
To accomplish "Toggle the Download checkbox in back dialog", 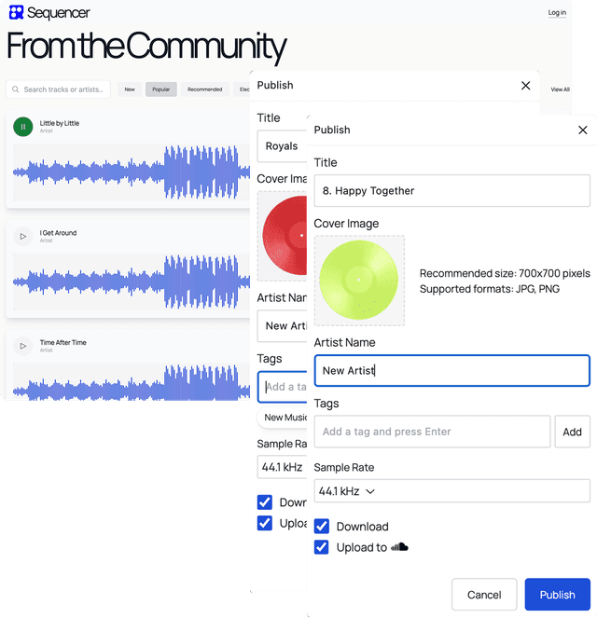I will pyautogui.click(x=265, y=502).
